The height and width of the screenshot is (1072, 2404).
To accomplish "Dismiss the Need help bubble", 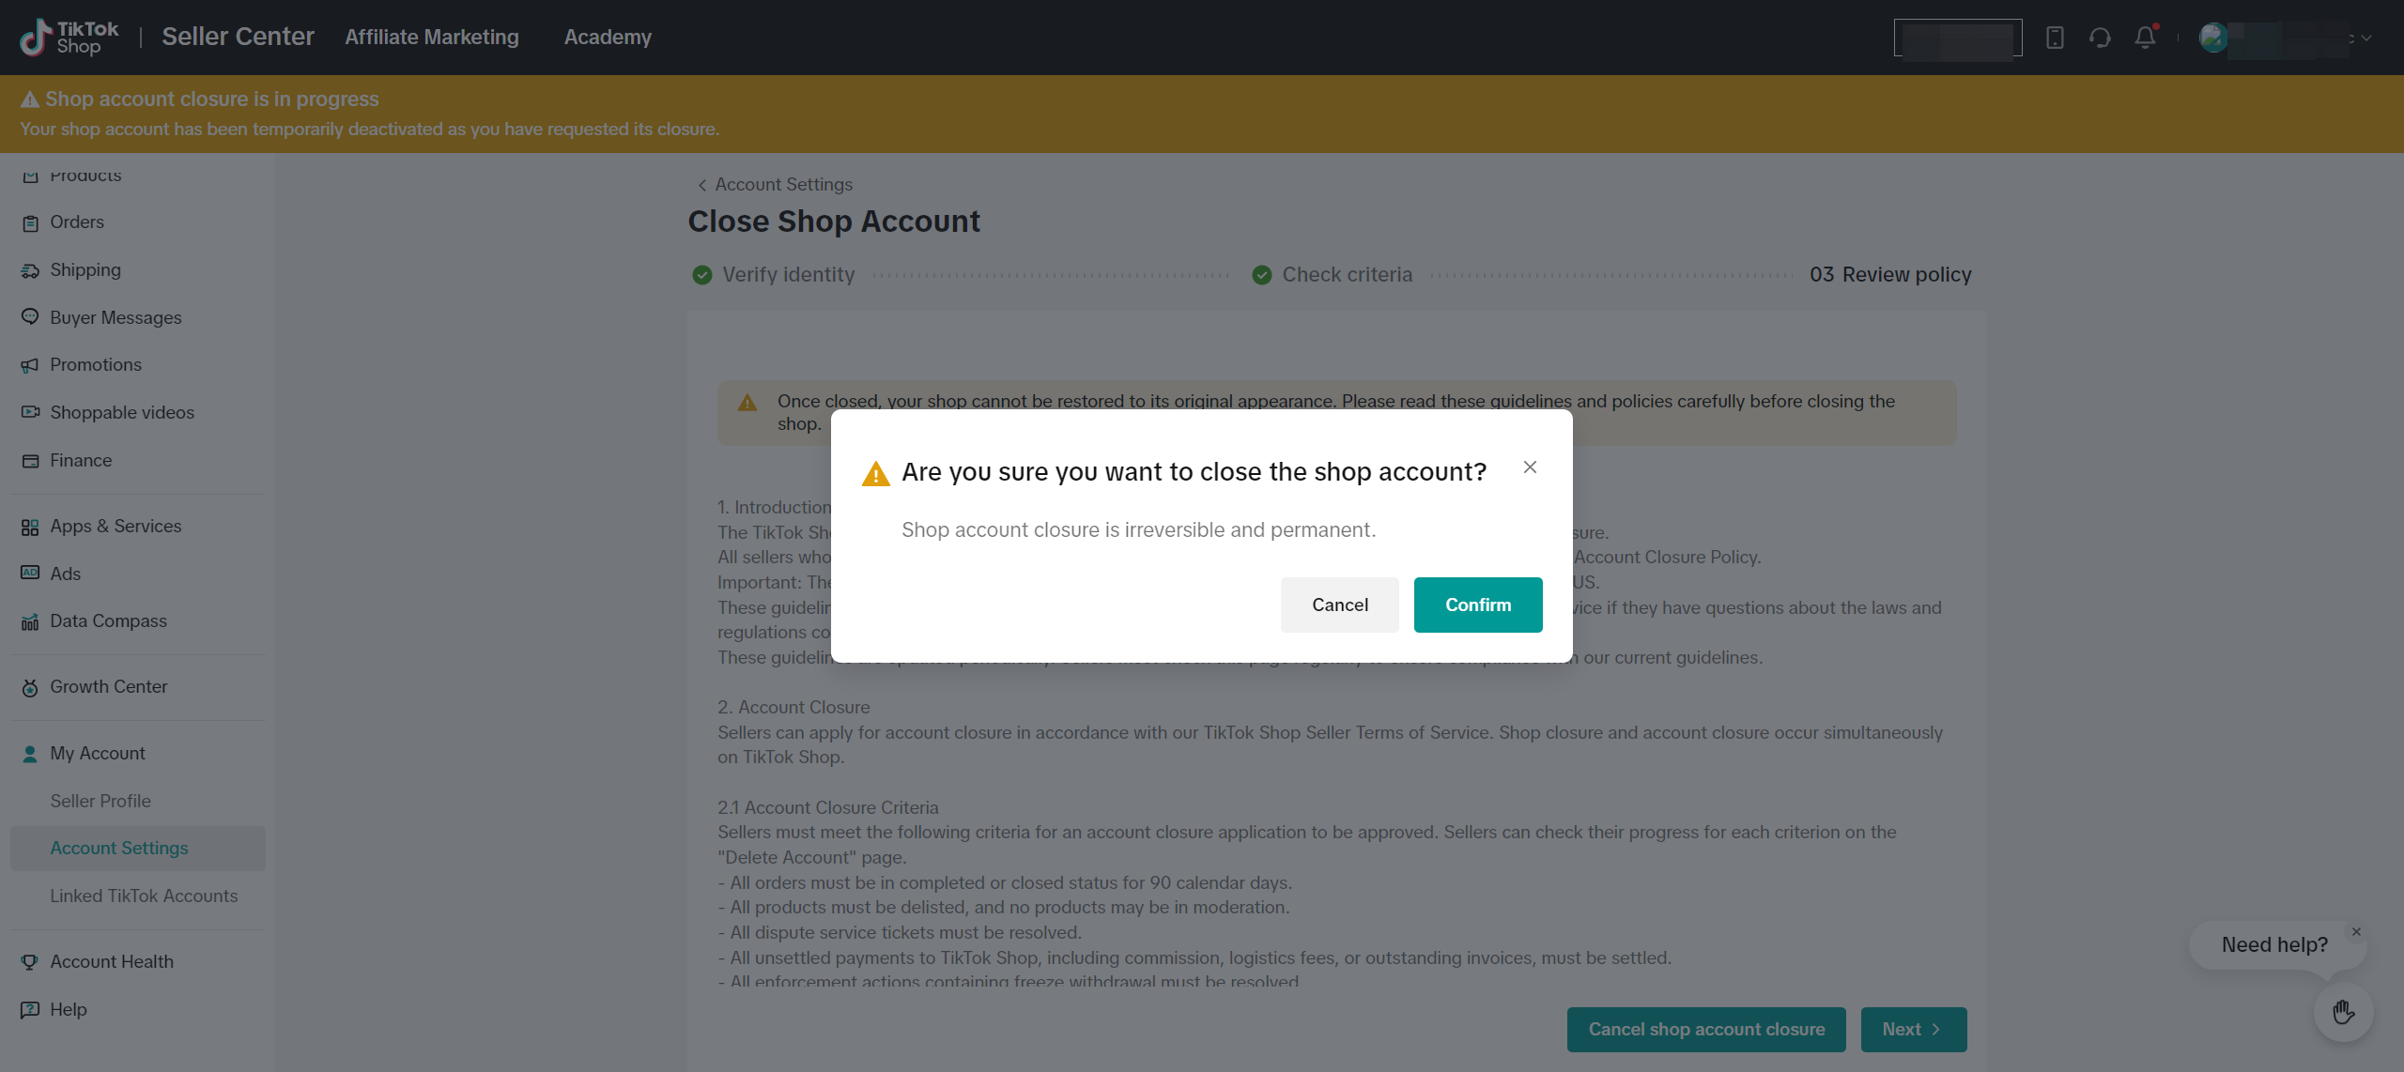I will pos(2356,931).
